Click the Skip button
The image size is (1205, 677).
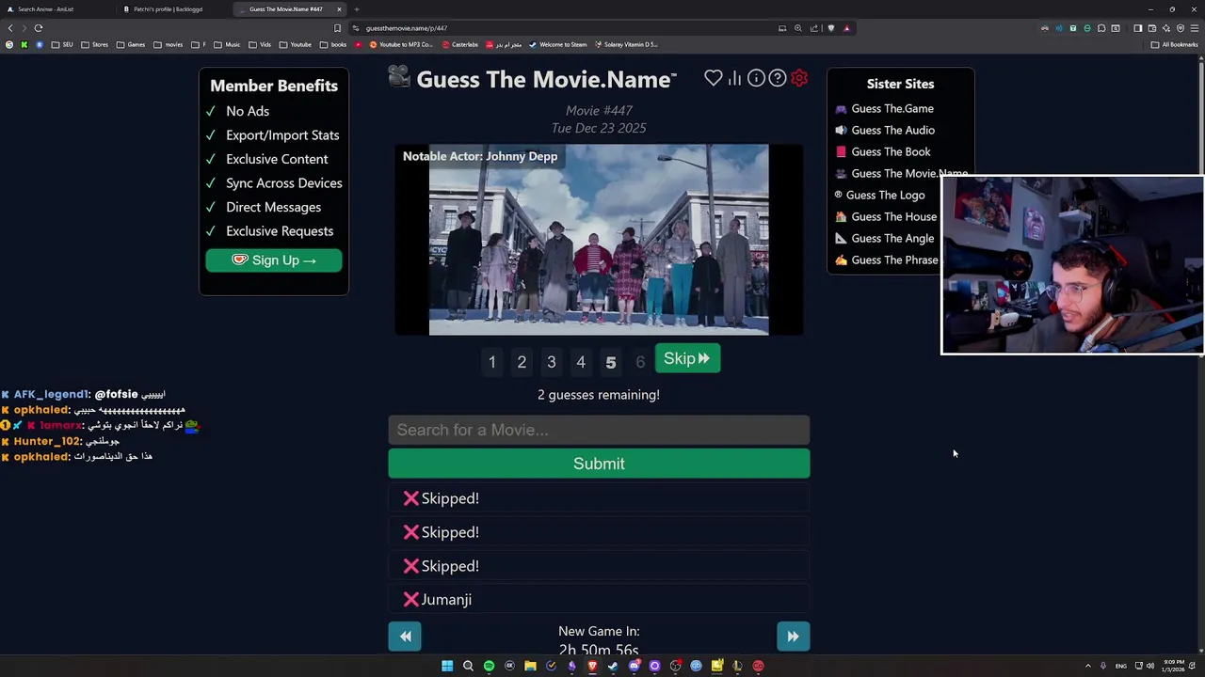687,358
